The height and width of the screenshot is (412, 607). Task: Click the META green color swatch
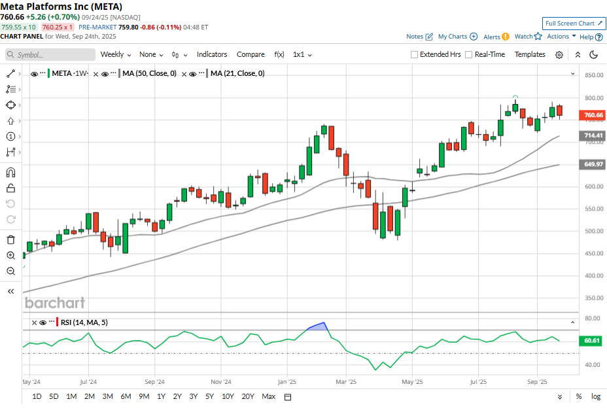[x=49, y=73]
